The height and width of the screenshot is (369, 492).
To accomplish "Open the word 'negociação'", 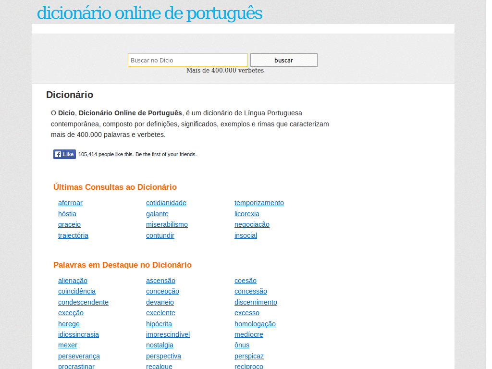I will click(x=252, y=224).
